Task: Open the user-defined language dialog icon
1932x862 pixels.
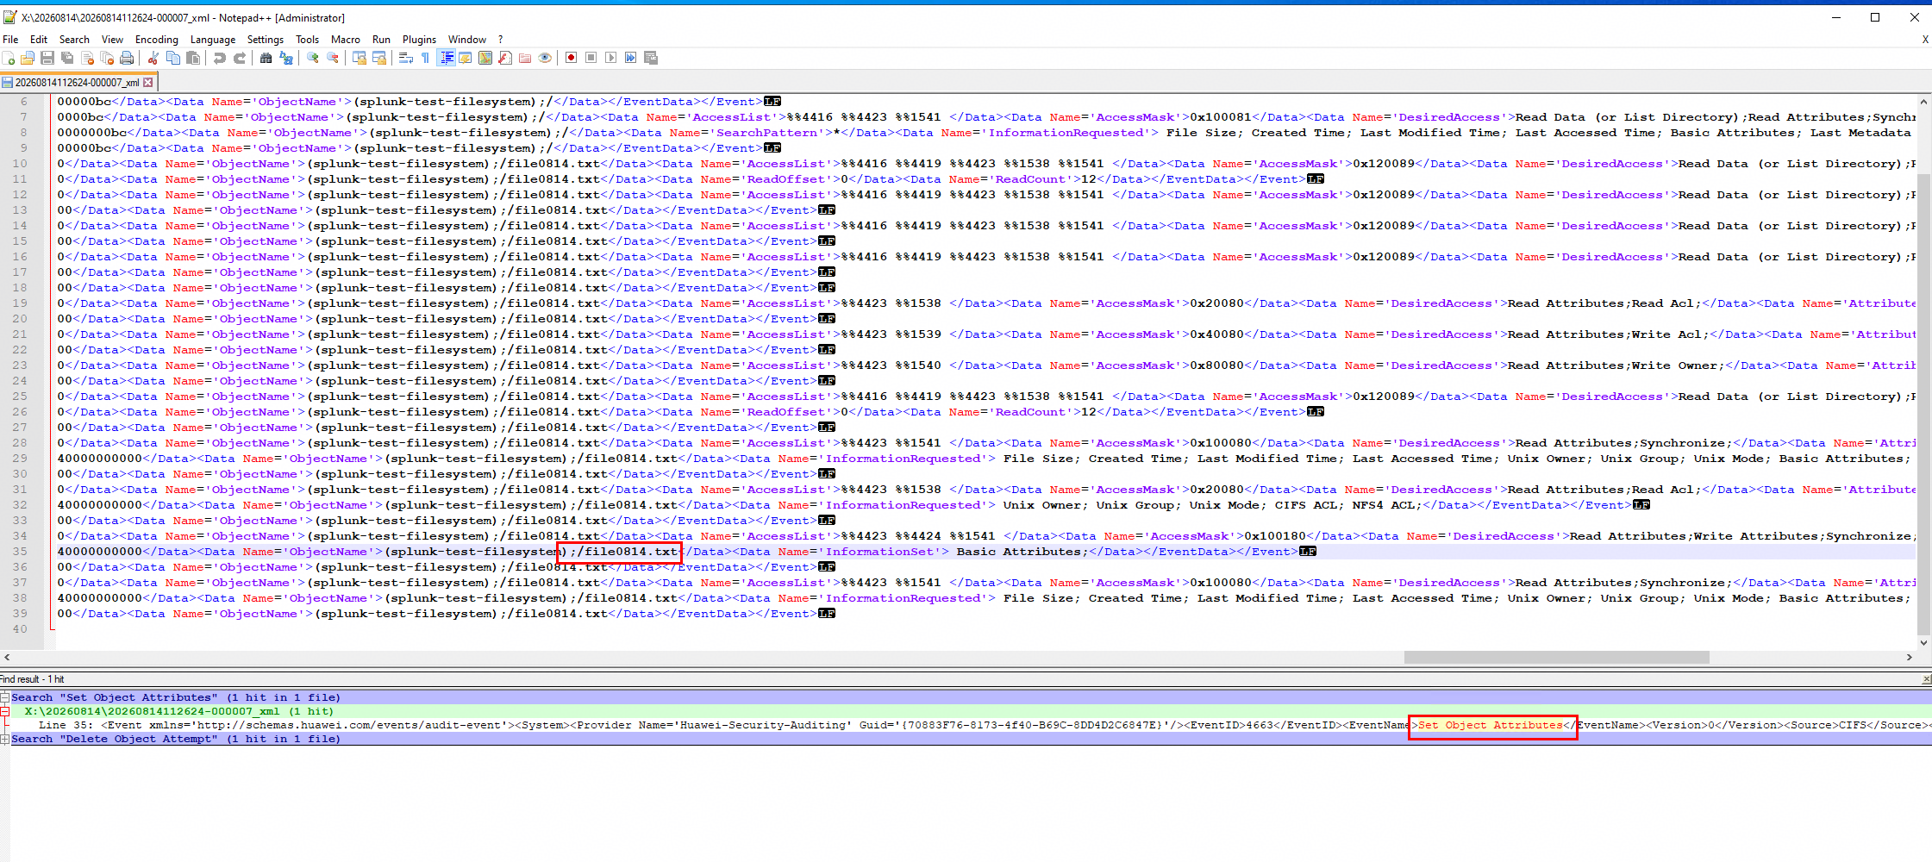Action: 466,58
